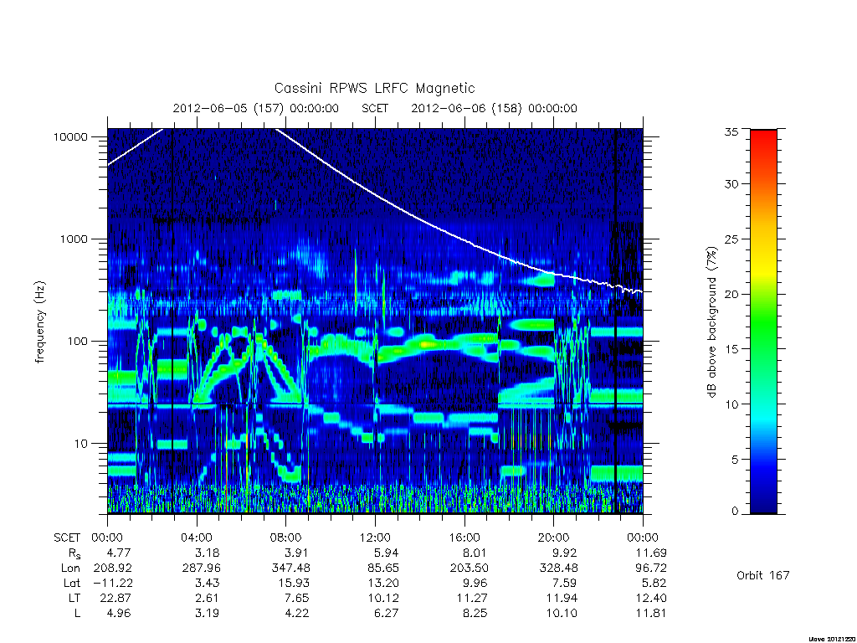This screenshot has height=643, width=857.
Task: Click LT value 12.40
Action: (650, 598)
